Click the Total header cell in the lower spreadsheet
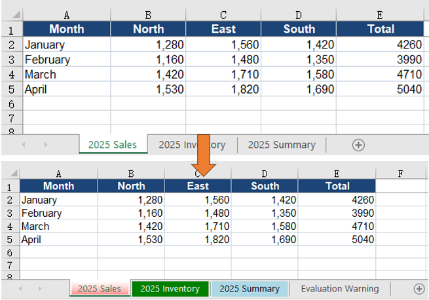 point(337,186)
